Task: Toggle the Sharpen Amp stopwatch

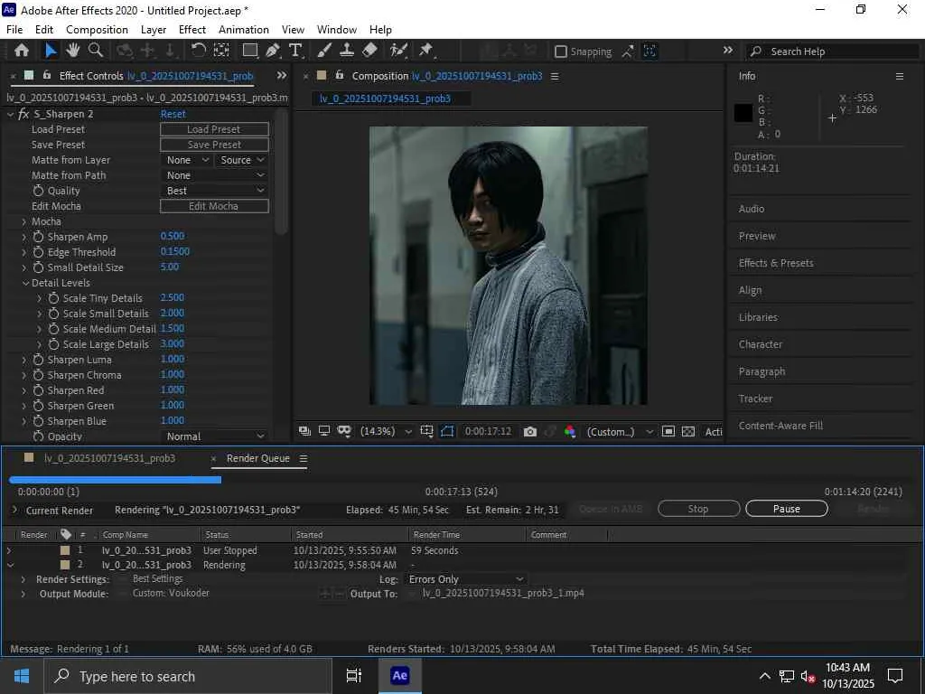Action: tap(38, 237)
